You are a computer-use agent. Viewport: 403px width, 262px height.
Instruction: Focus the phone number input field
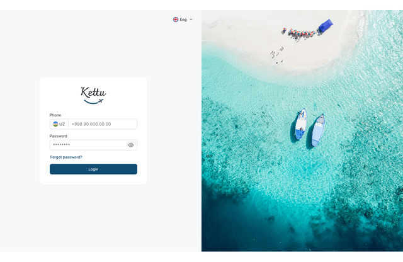(103, 124)
